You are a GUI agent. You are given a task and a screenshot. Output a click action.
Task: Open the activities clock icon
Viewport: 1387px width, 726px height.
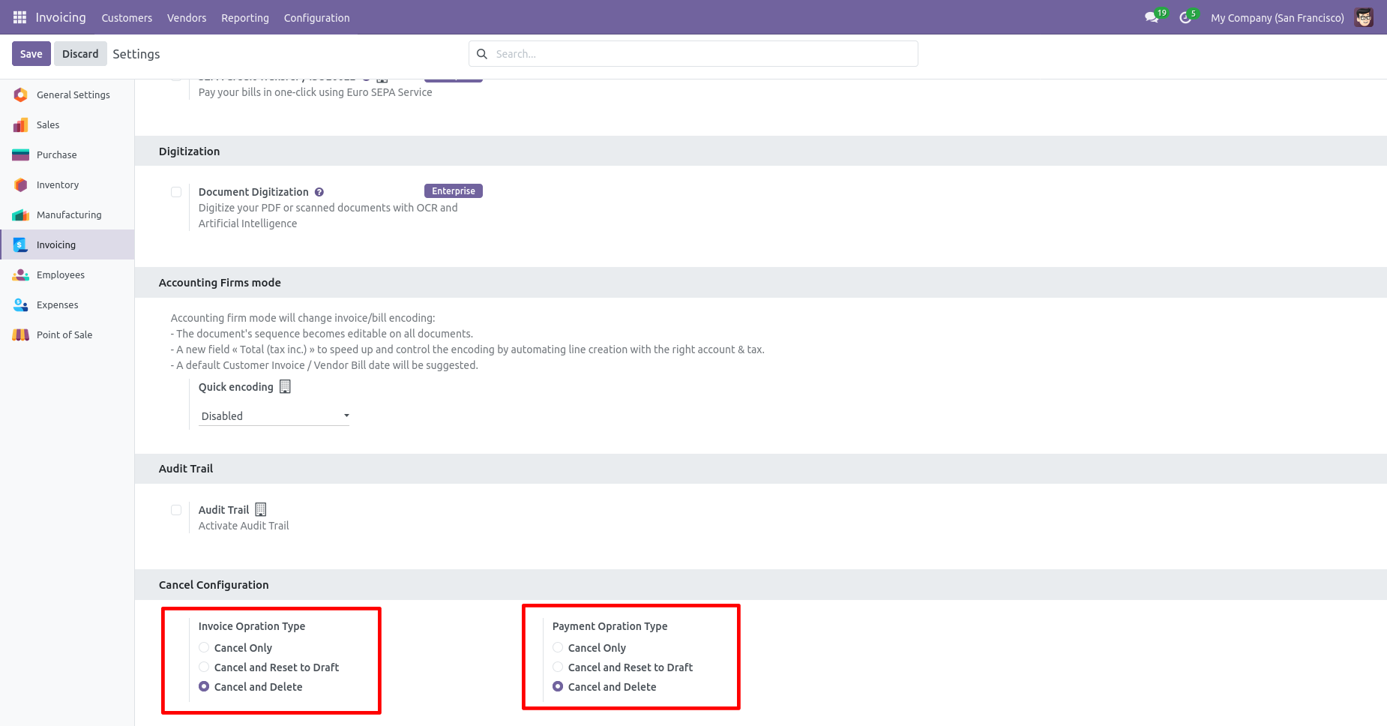point(1185,17)
